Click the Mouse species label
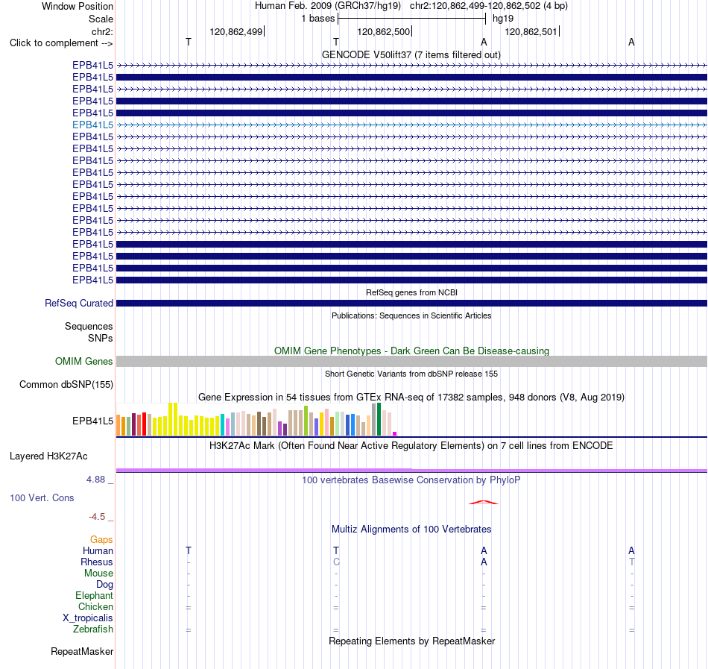708x669 pixels. (x=98, y=574)
